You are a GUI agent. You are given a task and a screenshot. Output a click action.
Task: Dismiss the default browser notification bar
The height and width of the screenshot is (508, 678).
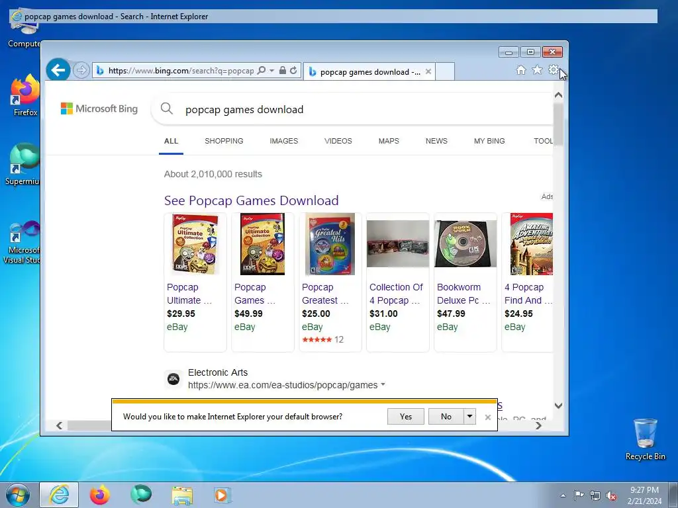pos(488,417)
